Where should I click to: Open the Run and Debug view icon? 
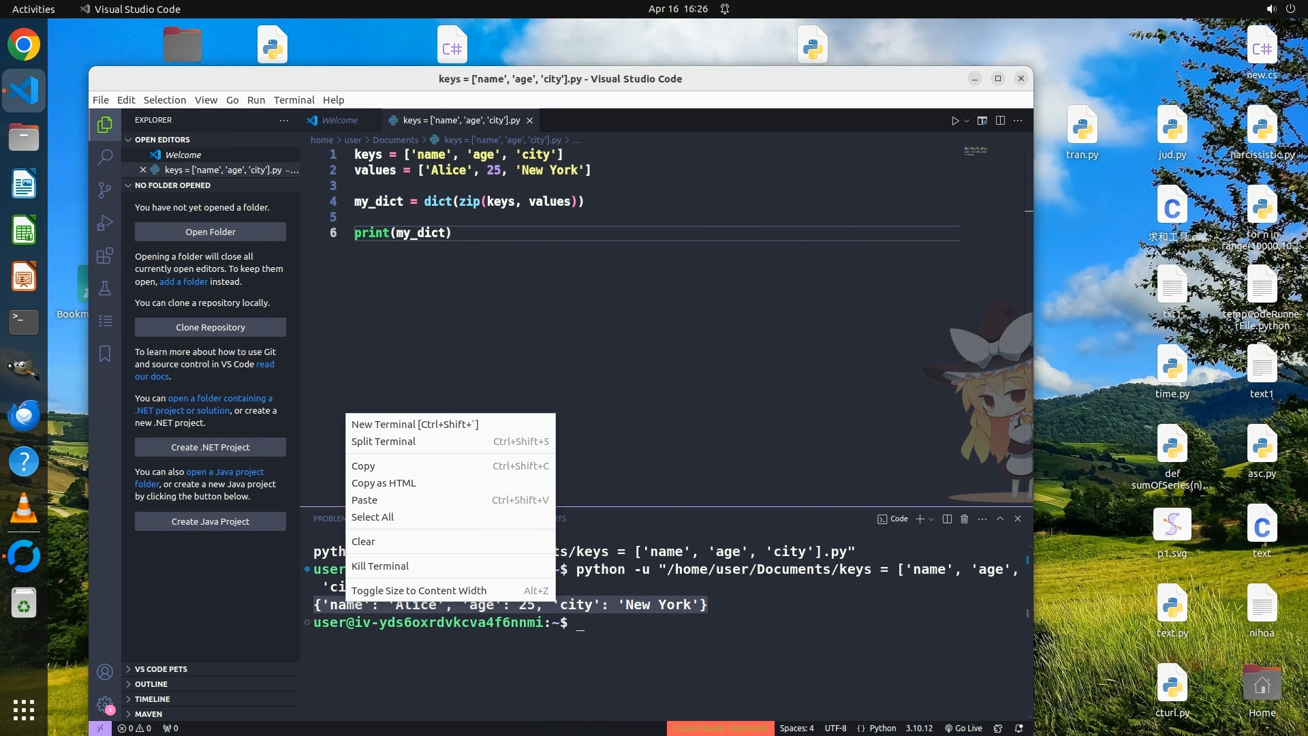point(105,223)
